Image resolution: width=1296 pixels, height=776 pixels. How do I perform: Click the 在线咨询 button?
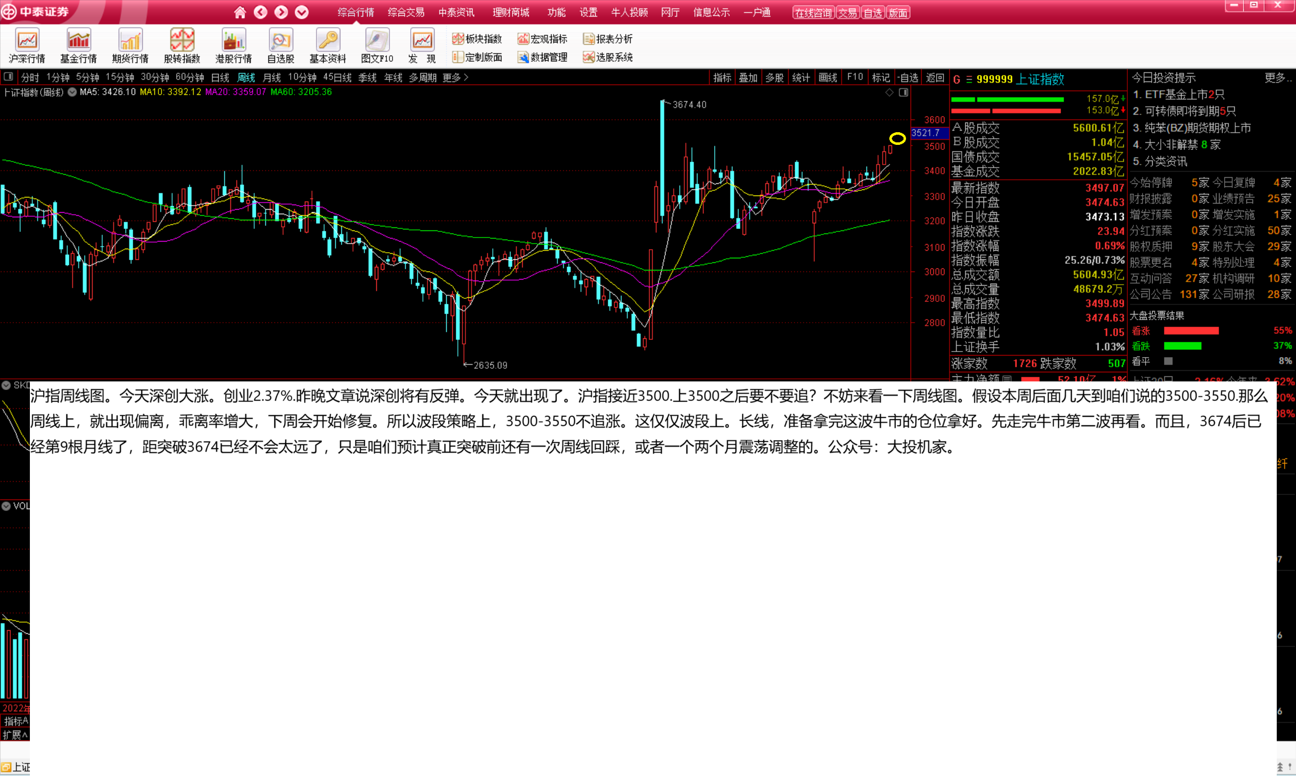813,13
